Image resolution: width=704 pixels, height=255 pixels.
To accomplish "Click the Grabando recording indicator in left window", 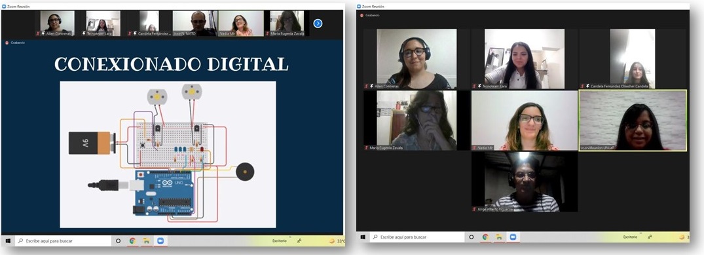I will [x=15, y=43].
